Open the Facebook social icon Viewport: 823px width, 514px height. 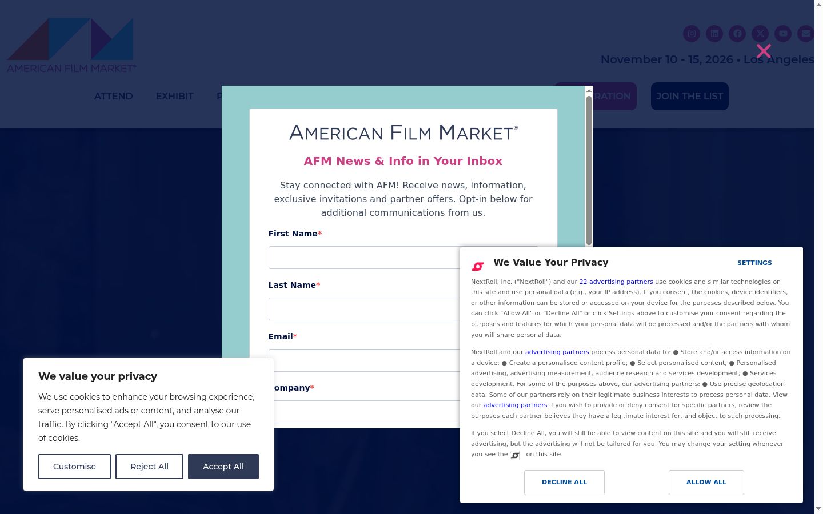(737, 34)
